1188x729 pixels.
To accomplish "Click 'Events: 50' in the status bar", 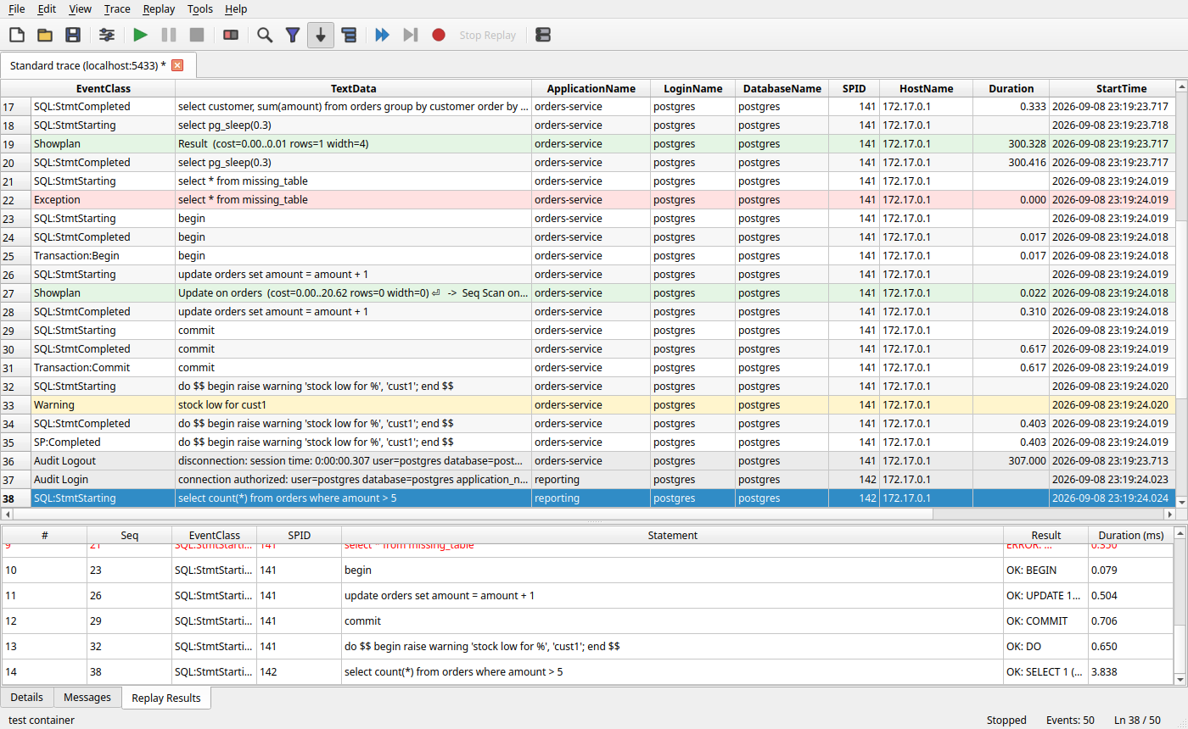I will 1068,721.
